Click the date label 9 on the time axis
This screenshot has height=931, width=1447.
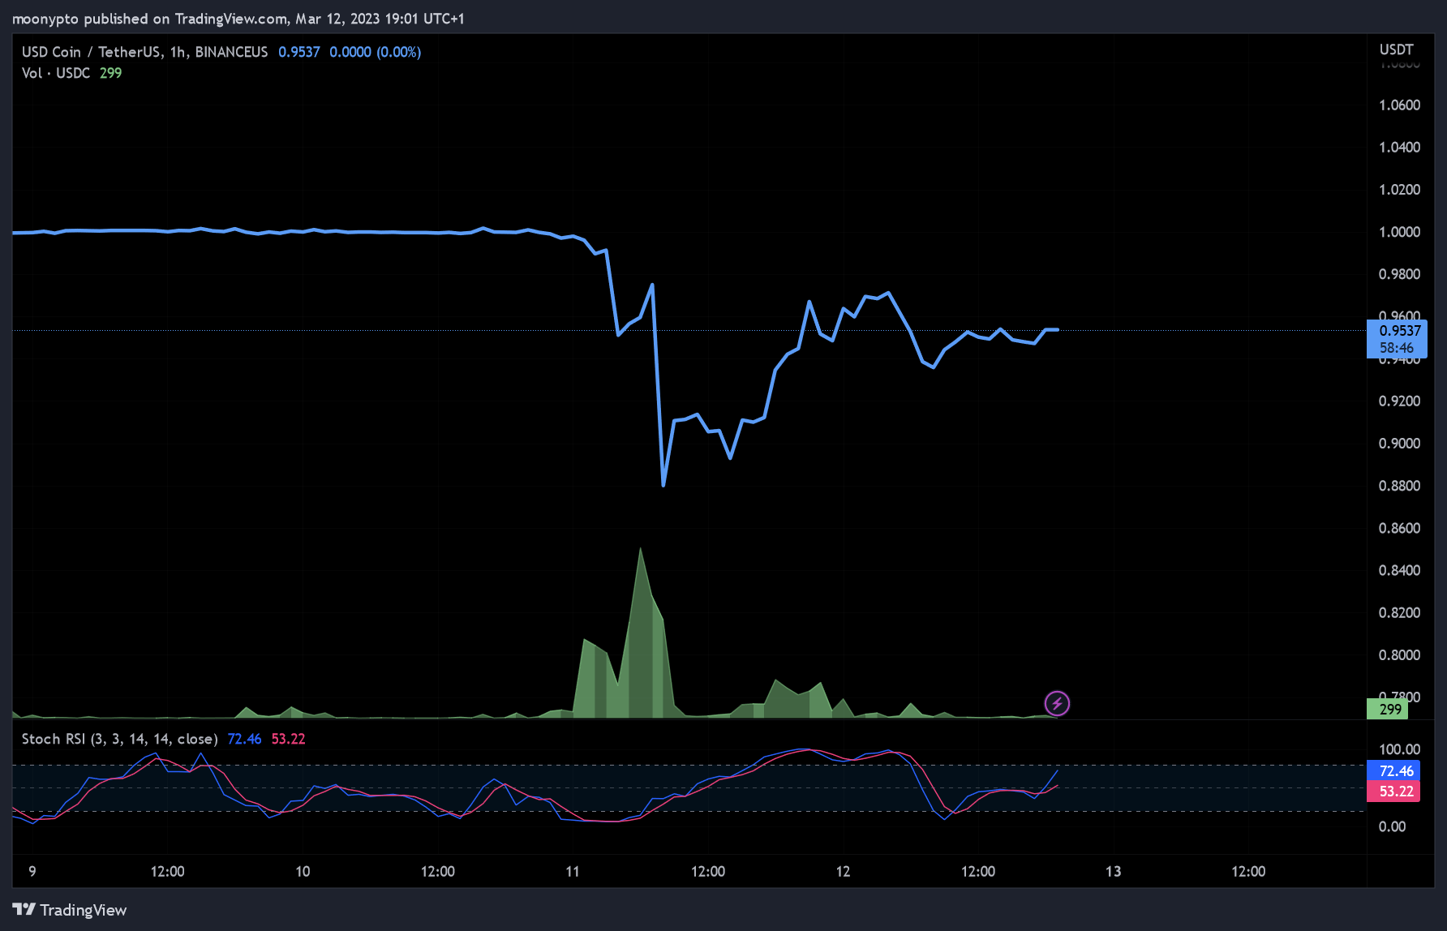tap(32, 872)
